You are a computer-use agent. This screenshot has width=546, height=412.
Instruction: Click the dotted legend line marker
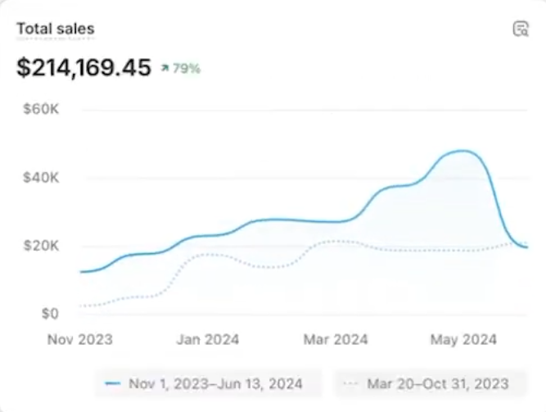[x=351, y=383]
